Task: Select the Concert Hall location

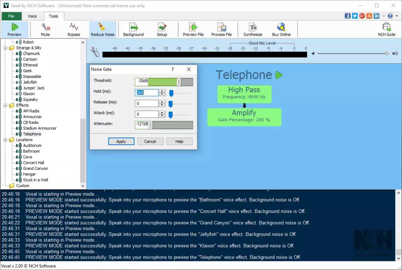Action: tap(33, 163)
